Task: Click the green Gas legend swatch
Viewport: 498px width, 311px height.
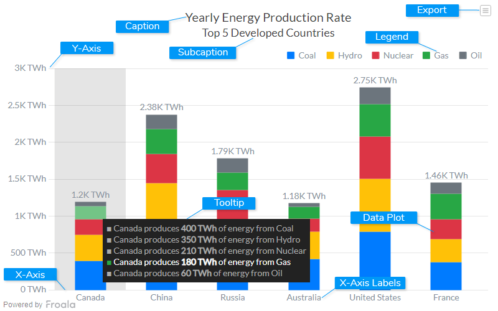Action: tap(426, 55)
